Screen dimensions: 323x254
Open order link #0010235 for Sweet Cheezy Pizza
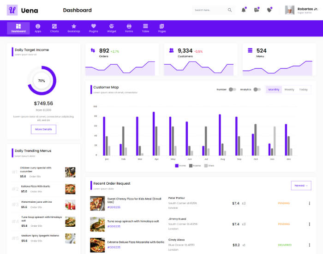114,207
